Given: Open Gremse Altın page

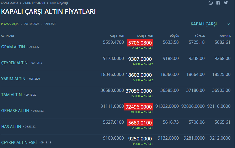Looking at the screenshot, I should [x=15, y=111].
